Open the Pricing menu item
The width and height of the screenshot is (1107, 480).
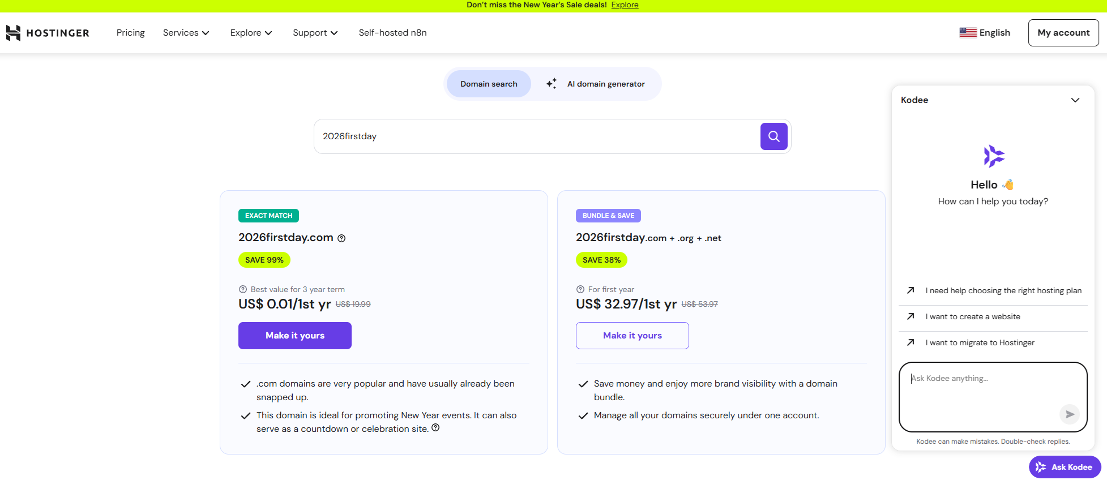(x=131, y=33)
